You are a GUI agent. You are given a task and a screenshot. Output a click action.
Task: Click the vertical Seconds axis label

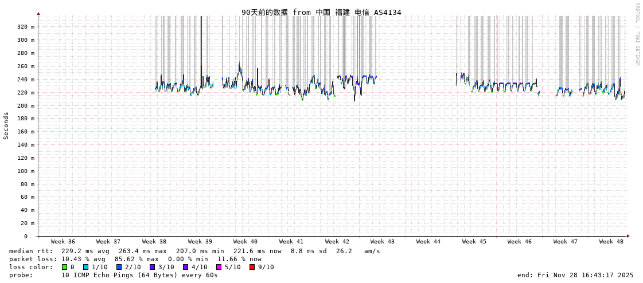tap(6, 125)
